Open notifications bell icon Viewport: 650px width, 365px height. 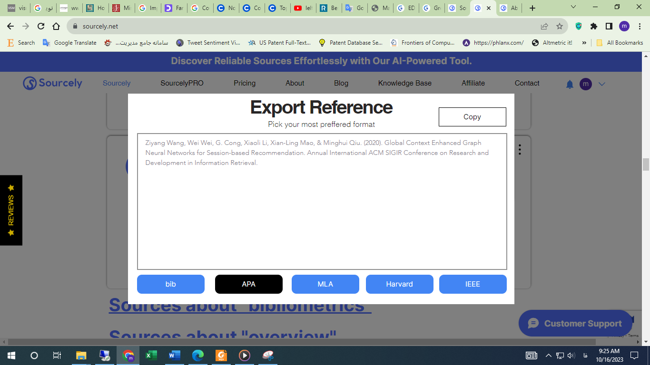pos(570,84)
